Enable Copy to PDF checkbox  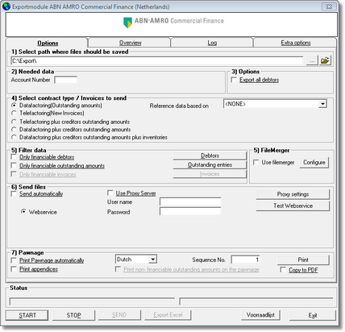tap(283, 269)
